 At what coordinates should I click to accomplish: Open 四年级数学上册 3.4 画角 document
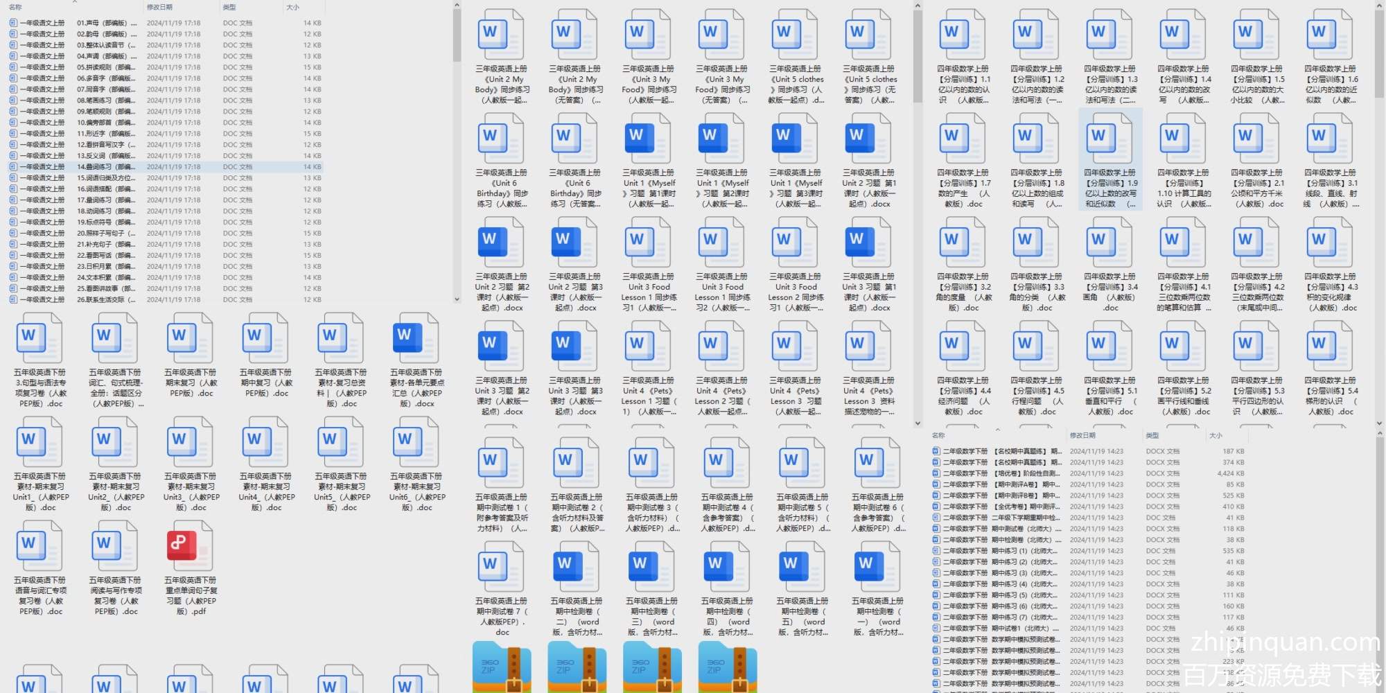[1110, 243]
